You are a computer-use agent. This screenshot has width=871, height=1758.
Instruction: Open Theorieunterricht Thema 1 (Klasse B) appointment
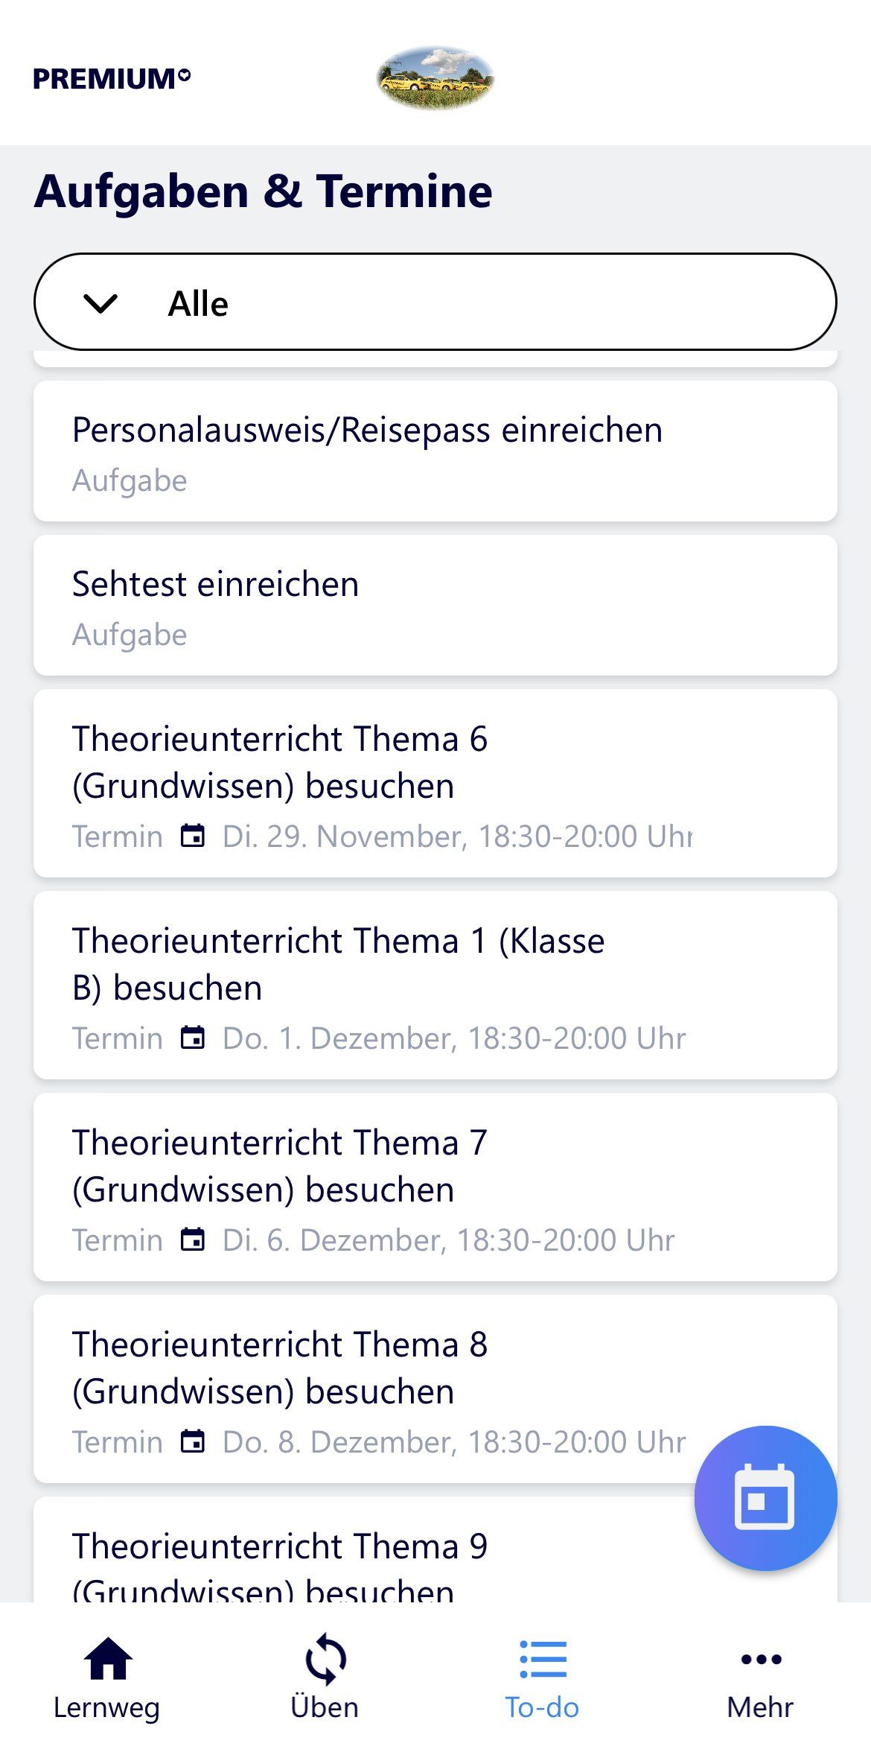435,984
